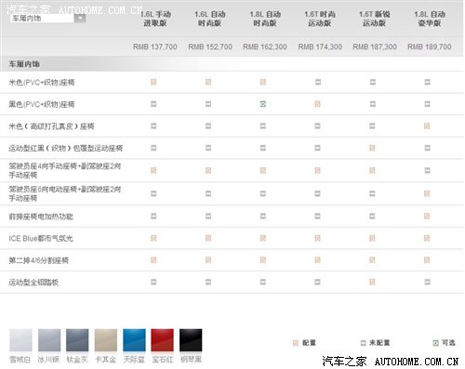Click the 第二排4/6分割座椅 row label
Image resolution: width=465 pixels, height=369 pixels.
[x=38, y=260]
